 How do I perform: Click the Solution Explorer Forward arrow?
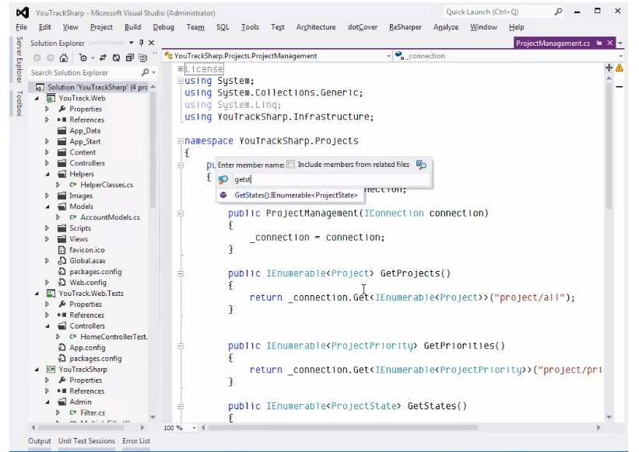tap(50, 58)
